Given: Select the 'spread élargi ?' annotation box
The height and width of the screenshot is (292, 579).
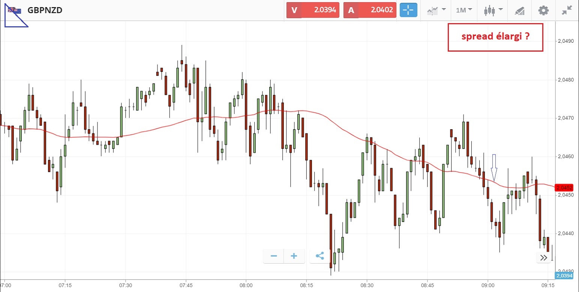Looking at the screenshot, I should pyautogui.click(x=495, y=37).
